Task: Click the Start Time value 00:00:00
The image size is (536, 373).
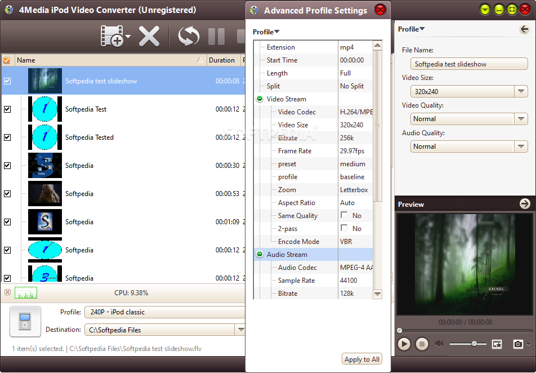Action: click(352, 60)
